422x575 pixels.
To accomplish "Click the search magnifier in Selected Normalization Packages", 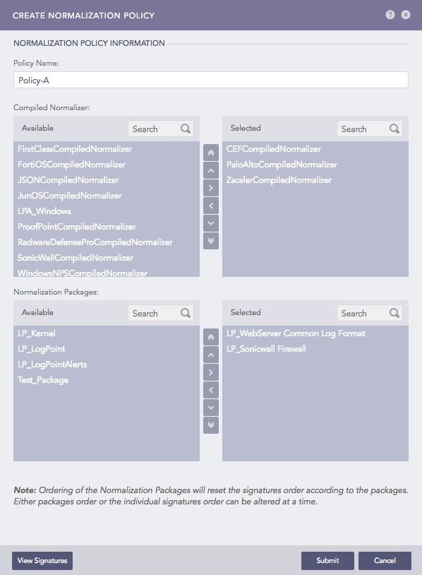I will (395, 312).
